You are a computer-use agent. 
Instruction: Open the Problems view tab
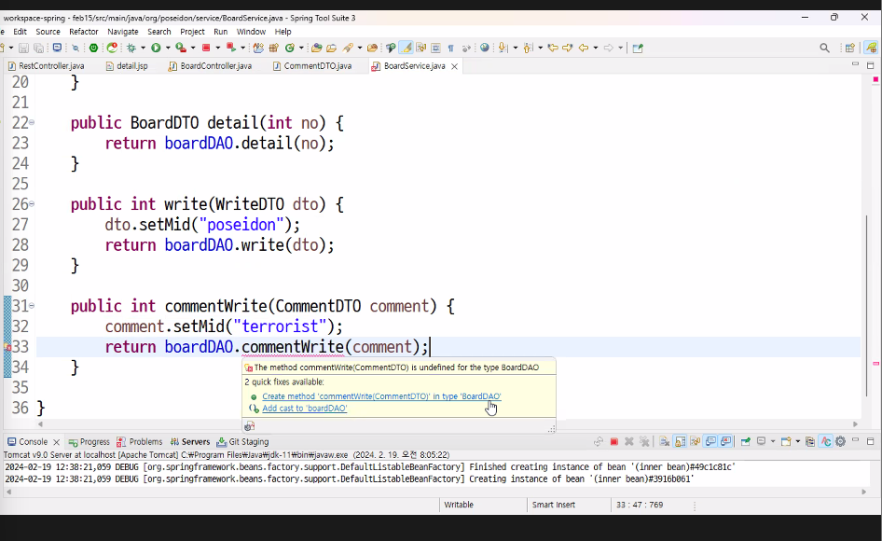[x=140, y=442]
